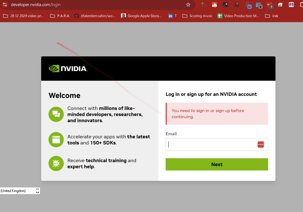Open the blue window extension with X badge
Viewport: 303px width, 212px height.
(x=259, y=5)
